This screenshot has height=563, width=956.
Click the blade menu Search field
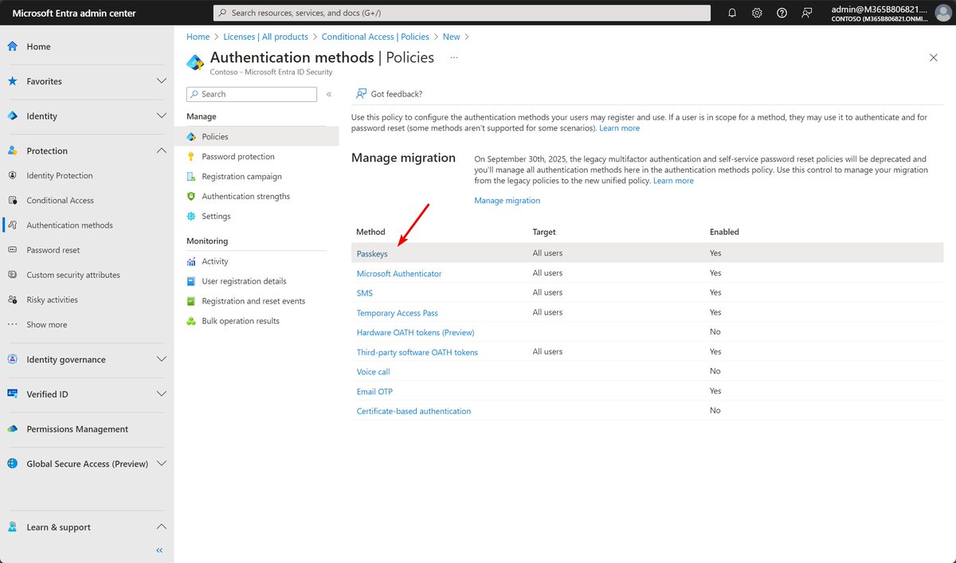coord(252,94)
